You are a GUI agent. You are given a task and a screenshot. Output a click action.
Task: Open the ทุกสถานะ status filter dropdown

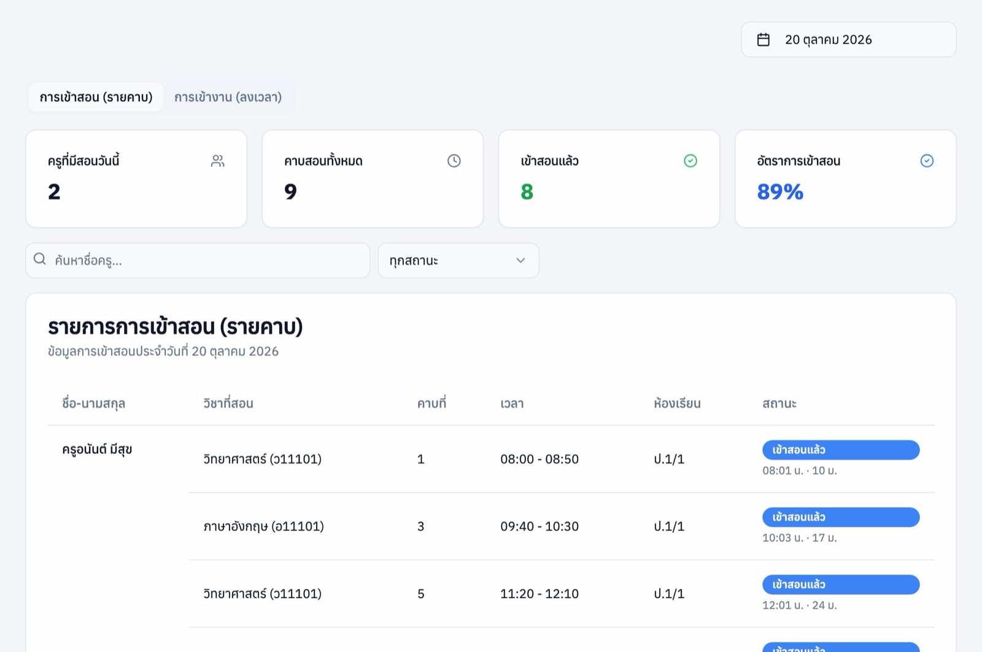(458, 260)
